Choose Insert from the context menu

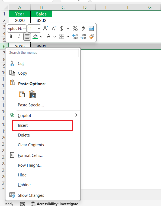(x=43, y=125)
